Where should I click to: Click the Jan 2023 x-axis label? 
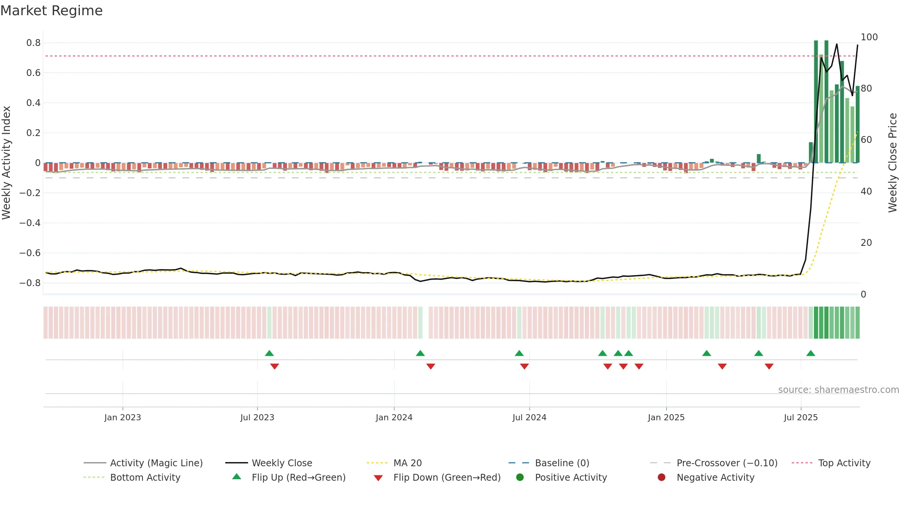pos(123,418)
